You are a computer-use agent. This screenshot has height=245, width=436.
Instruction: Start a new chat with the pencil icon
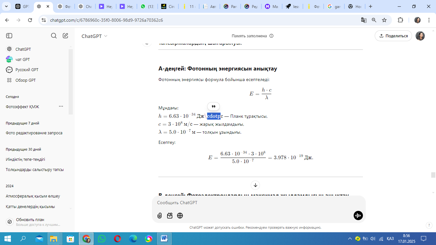[x=65, y=36]
